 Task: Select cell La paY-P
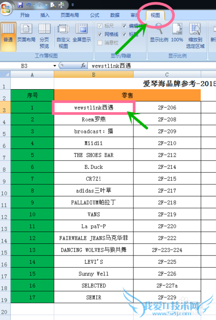tap(94, 226)
